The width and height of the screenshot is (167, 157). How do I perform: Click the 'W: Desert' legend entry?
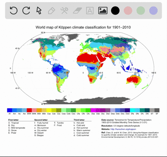point(39,133)
